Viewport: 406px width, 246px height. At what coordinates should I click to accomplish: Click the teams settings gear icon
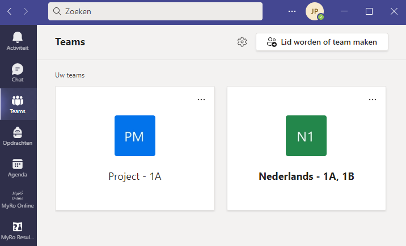(x=242, y=42)
